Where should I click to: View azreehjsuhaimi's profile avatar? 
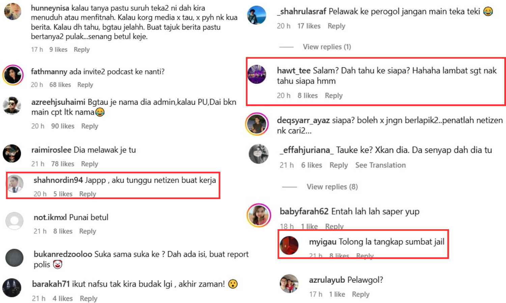click(12, 106)
